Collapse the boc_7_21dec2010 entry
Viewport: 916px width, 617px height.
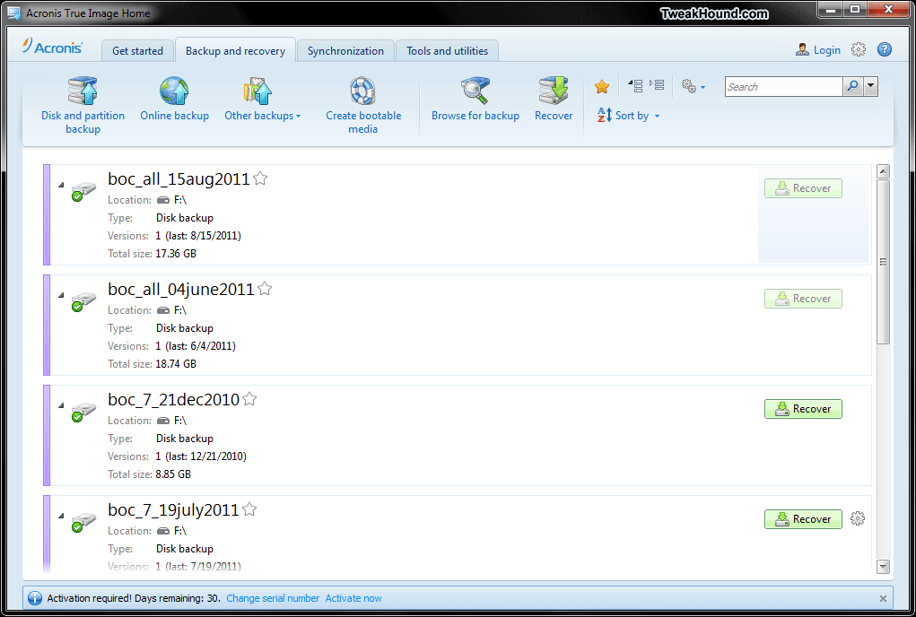coord(61,405)
